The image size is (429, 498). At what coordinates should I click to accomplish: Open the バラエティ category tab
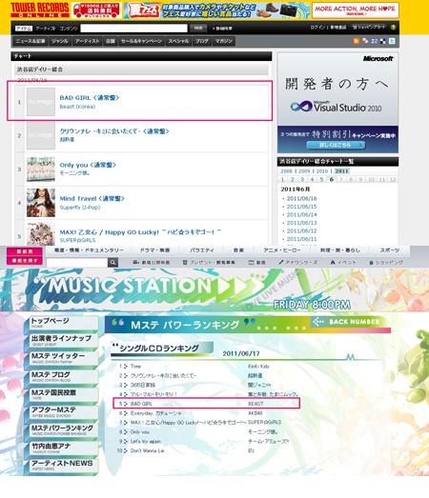point(202,250)
